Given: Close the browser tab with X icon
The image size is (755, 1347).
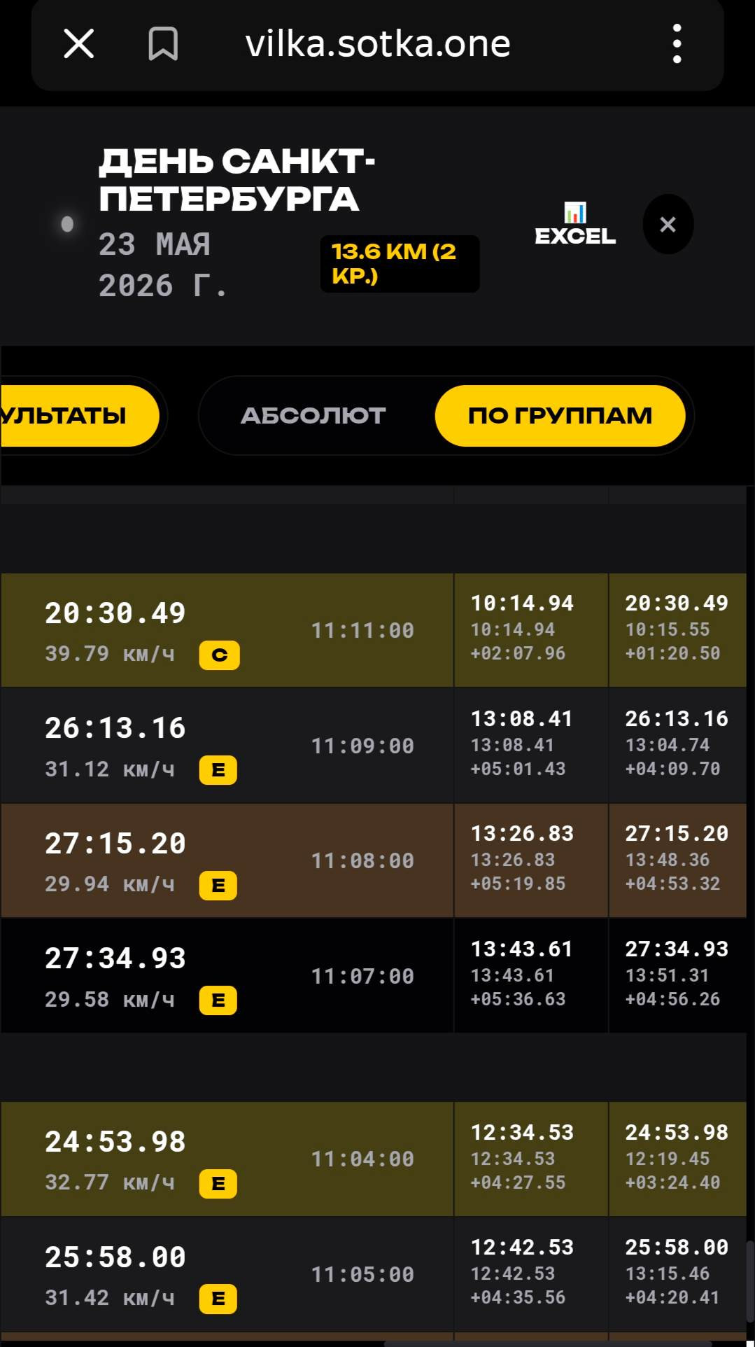Looking at the screenshot, I should pos(79,43).
